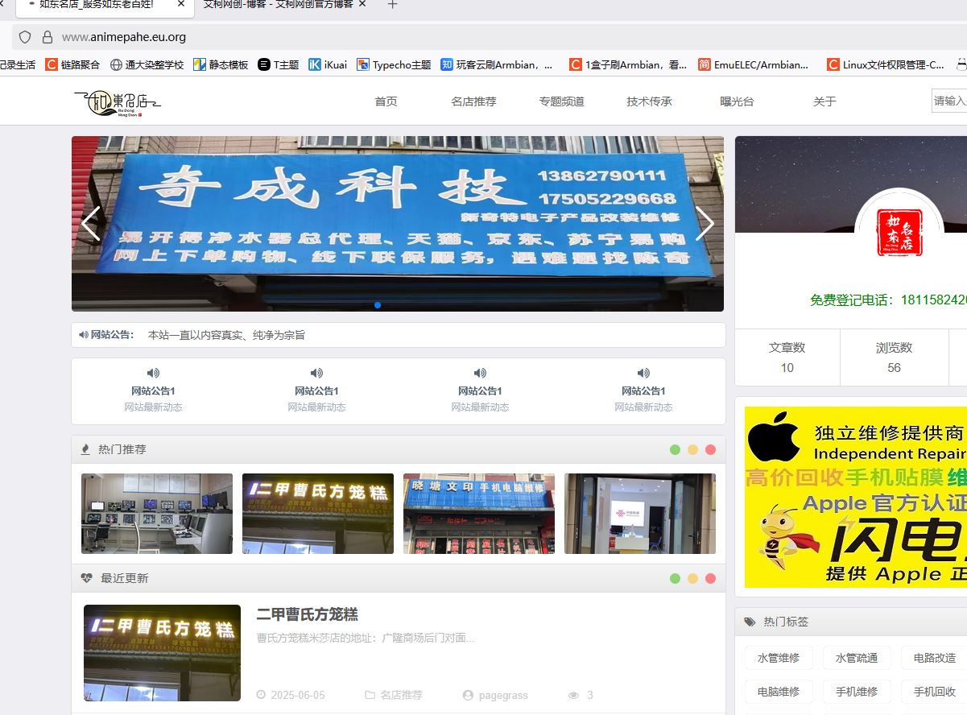The height and width of the screenshot is (715, 967).
Task: Click the eye views icon on post
Action: coord(573,695)
